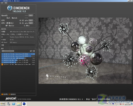Open the CPU ranking type dropdown
Viewport: 133px width, 106px height.
8,51
